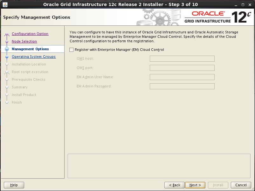The height and width of the screenshot is (191, 255).
Task: Click the Prerequisite Checks step label
Action: [29, 79]
